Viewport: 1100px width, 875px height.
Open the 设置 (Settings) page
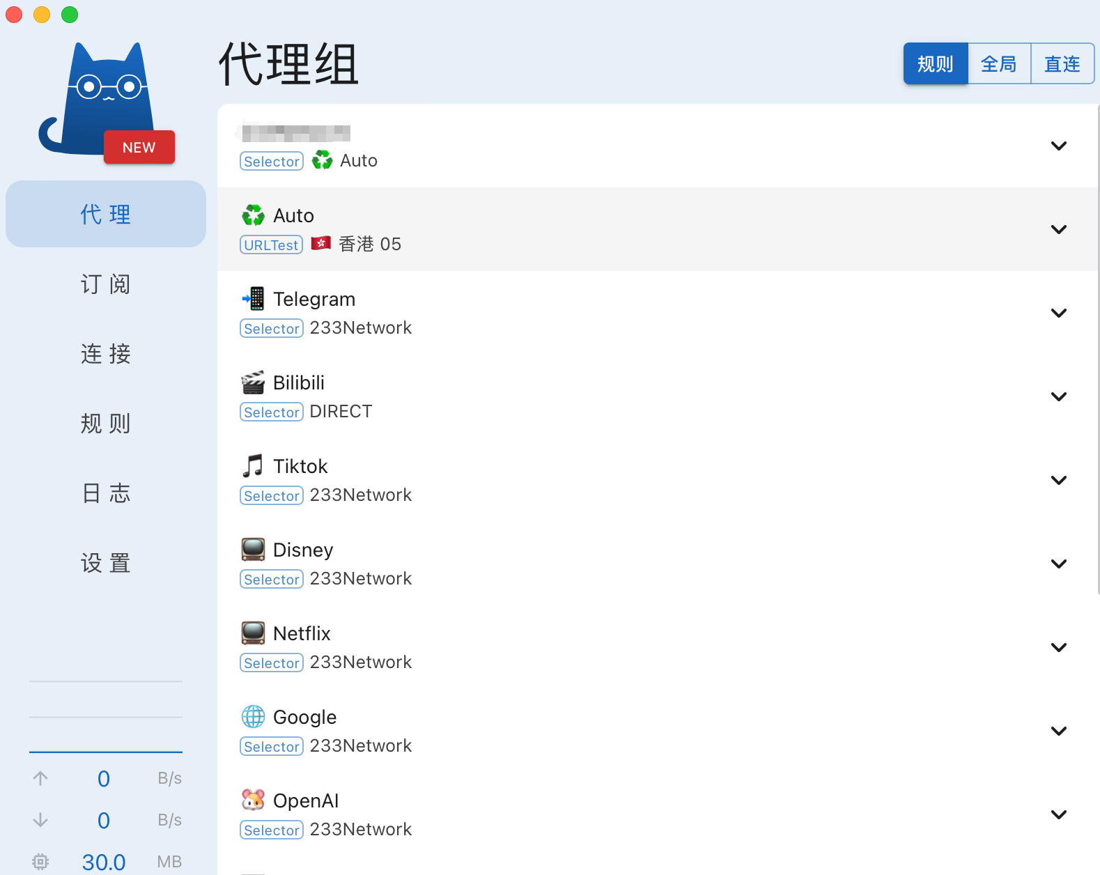(x=106, y=563)
